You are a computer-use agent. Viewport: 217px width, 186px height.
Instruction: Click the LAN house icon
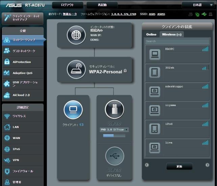[x=7, y=127]
